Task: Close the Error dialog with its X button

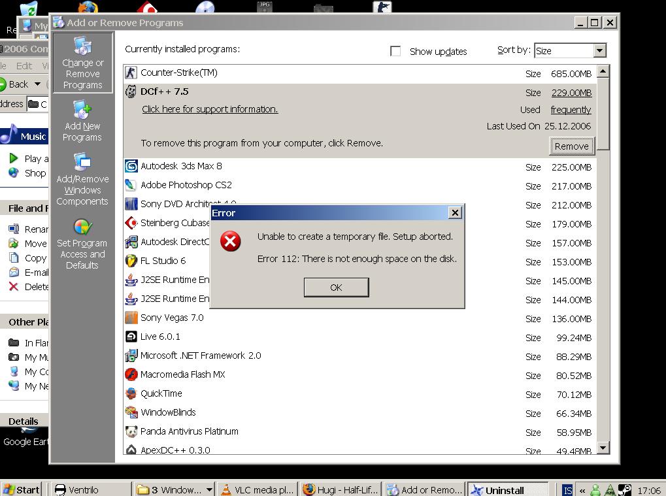Action: [x=455, y=213]
